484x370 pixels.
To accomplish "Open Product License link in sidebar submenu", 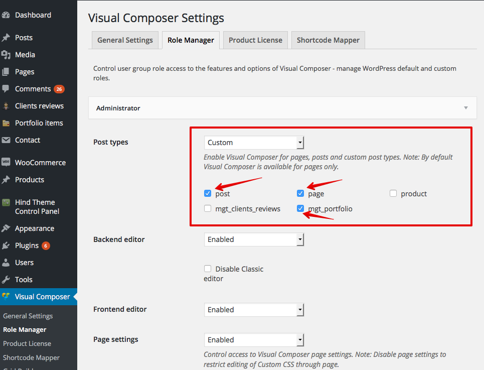I will (x=27, y=343).
